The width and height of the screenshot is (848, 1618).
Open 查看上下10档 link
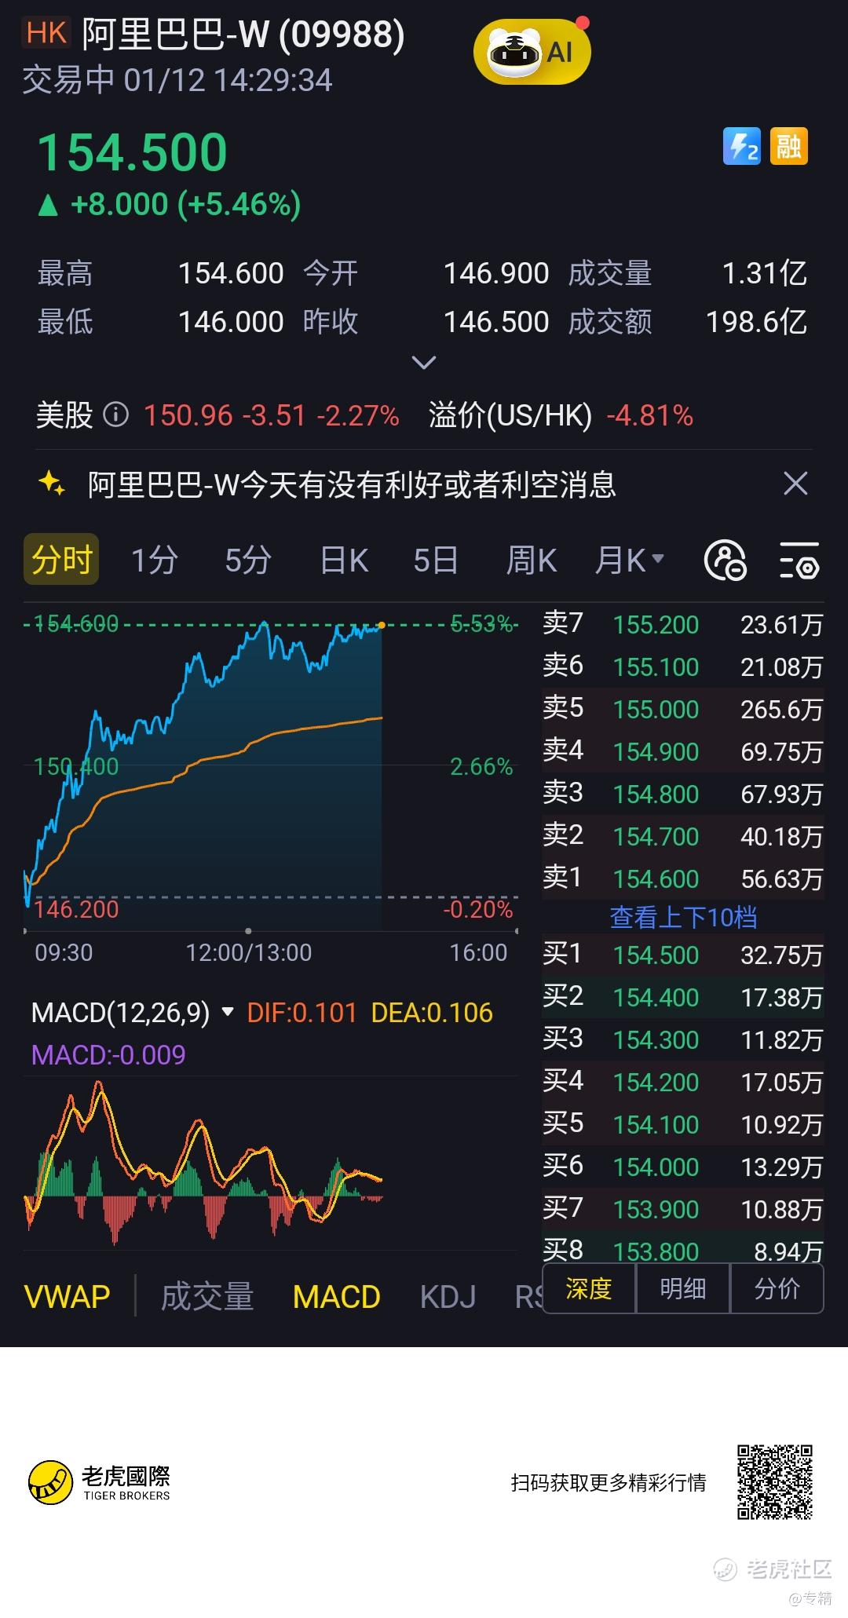pos(683,917)
